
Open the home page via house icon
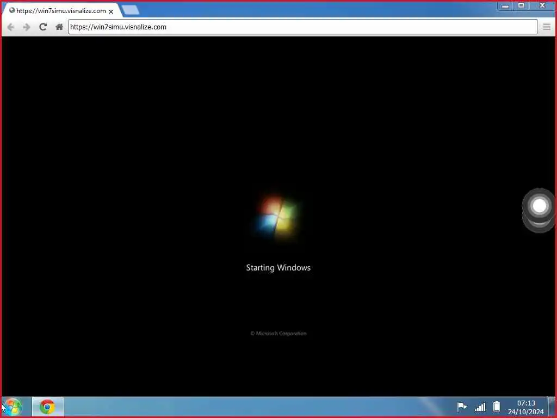pos(59,27)
